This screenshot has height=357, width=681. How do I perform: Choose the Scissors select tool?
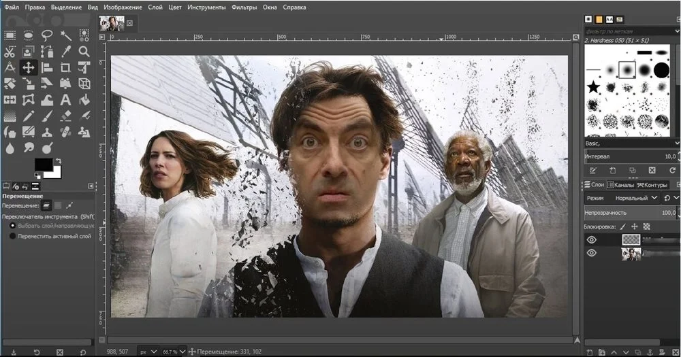(10, 51)
